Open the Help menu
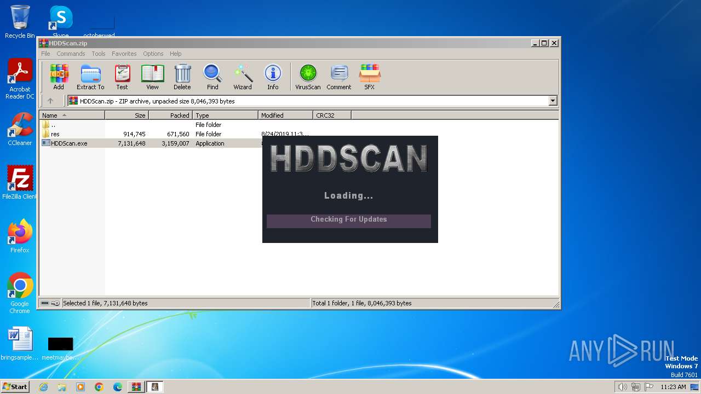The width and height of the screenshot is (701, 394). [175, 54]
